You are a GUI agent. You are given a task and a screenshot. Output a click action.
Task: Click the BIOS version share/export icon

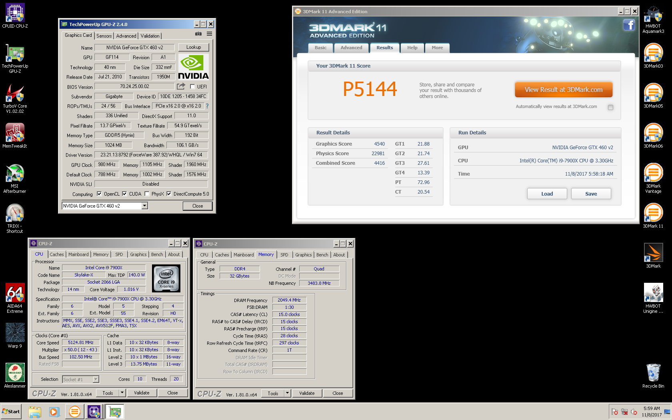(181, 86)
